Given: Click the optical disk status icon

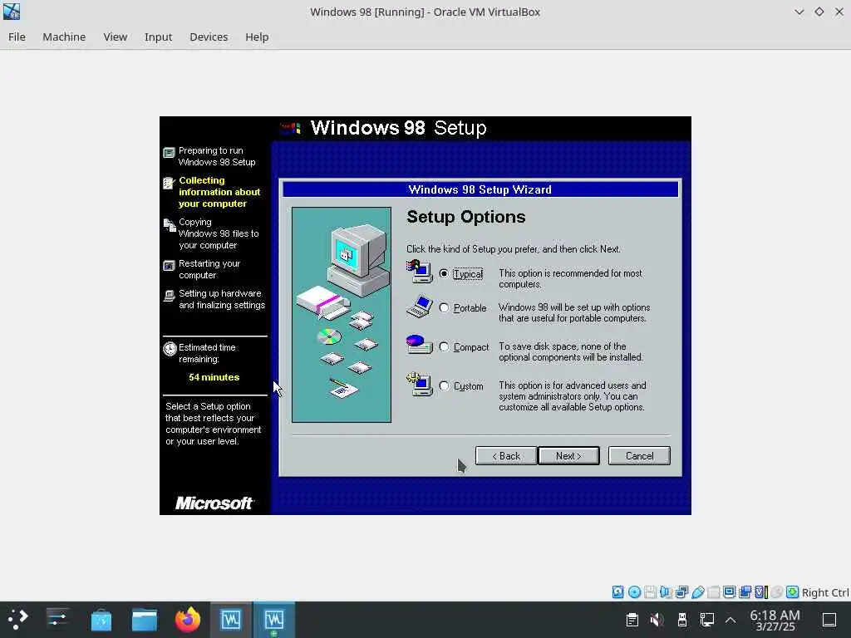Looking at the screenshot, I should pos(634,591).
